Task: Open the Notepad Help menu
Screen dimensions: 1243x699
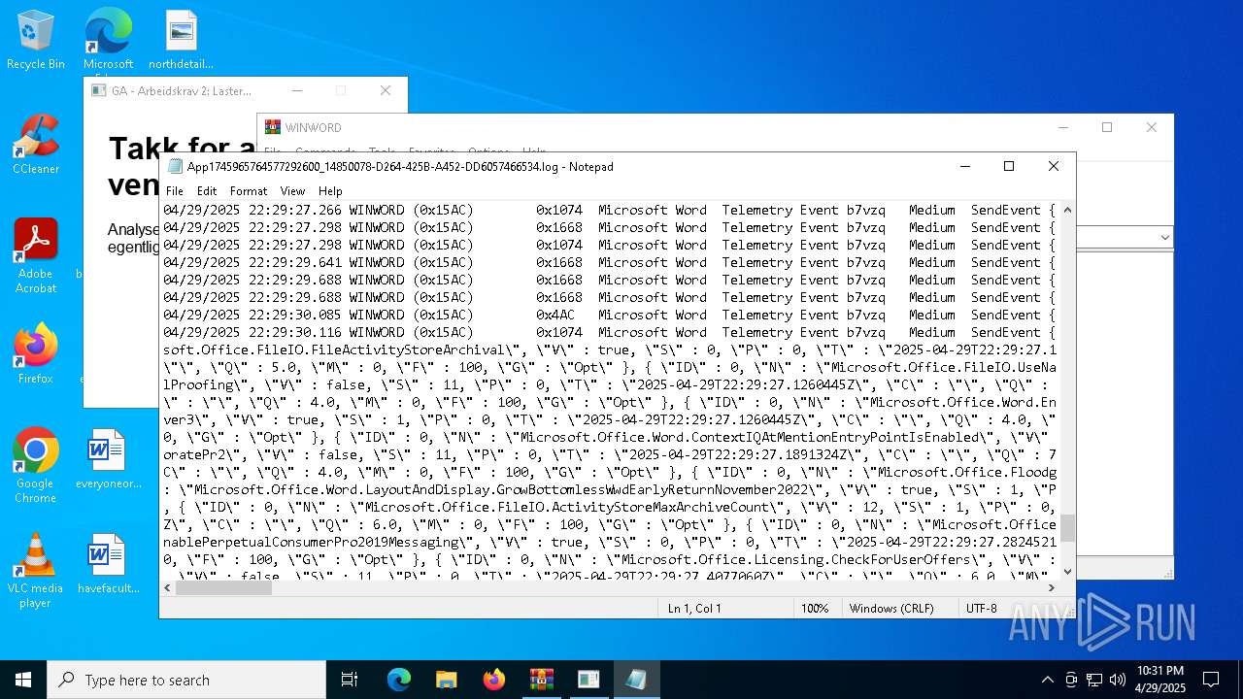Action: point(330,191)
